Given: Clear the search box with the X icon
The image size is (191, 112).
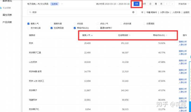Looking at the screenshot, I should pyautogui.click(x=133, y=12).
